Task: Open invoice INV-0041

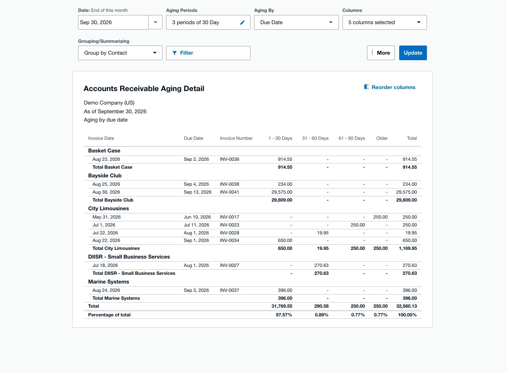Action: tap(230, 192)
